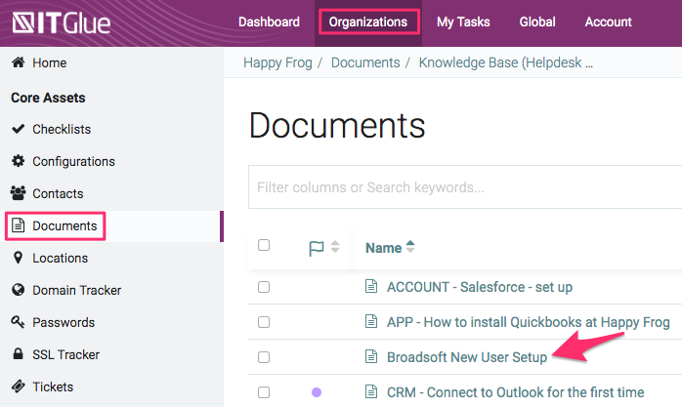Viewport: 682px width, 407px height.
Task: Click the filter columns search field
Action: pos(459,187)
